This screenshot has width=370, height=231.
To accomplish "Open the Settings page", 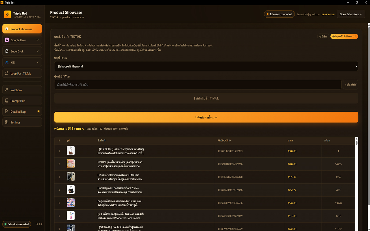I will tap(22, 122).
